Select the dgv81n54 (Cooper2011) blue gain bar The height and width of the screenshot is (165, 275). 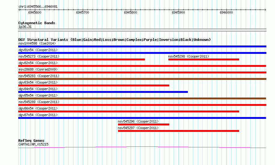(142, 53)
